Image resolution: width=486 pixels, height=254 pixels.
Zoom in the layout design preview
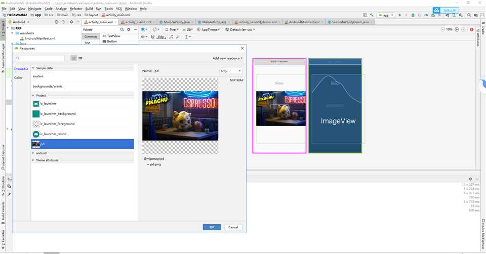pos(457,29)
